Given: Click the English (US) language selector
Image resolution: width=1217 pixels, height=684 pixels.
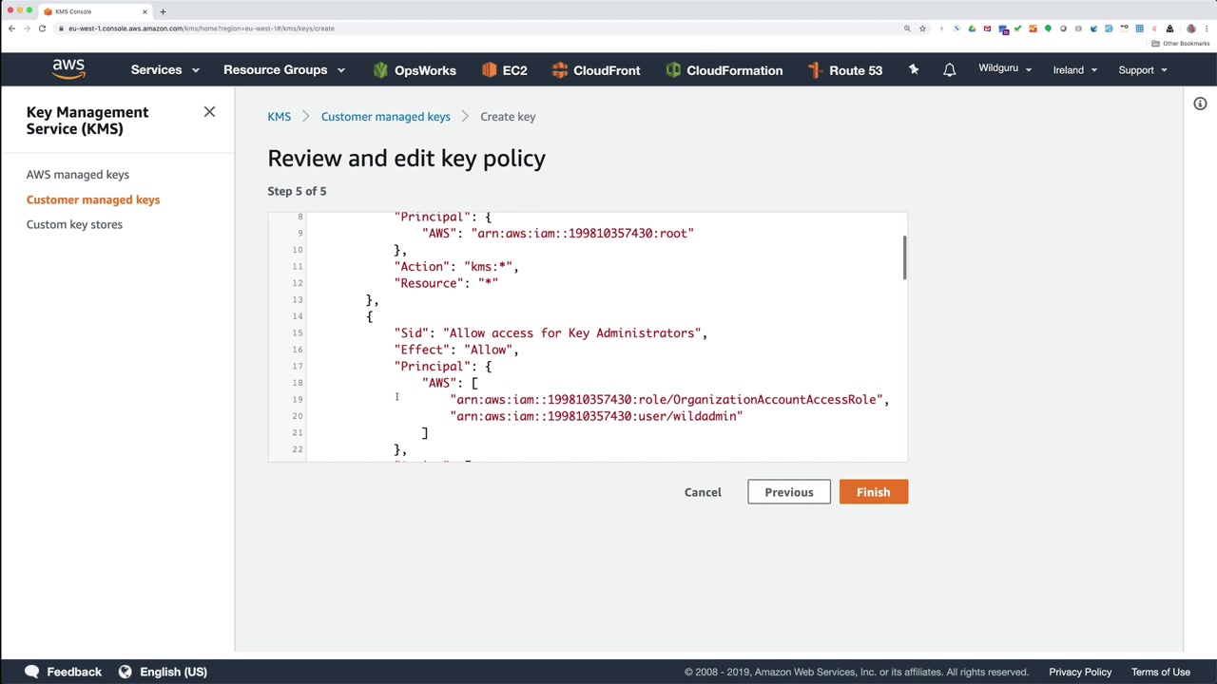Looking at the screenshot, I should (x=173, y=672).
